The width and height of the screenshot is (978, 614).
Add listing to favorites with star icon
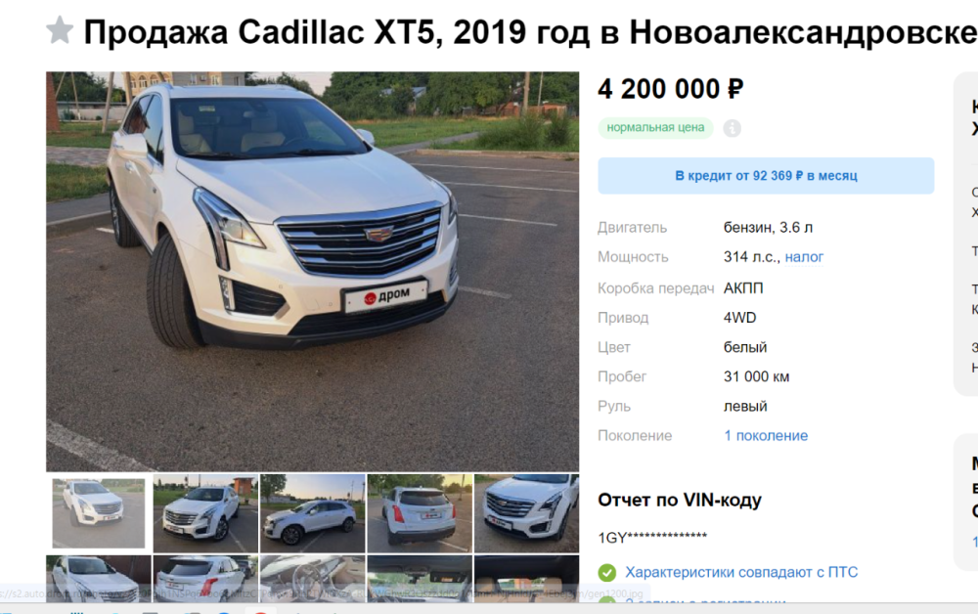(x=60, y=30)
